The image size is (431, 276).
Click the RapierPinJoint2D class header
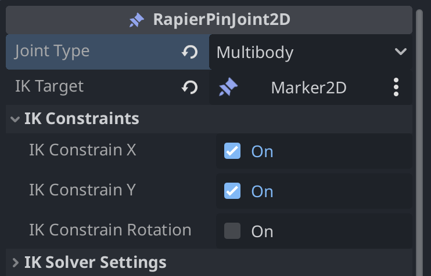[221, 20]
